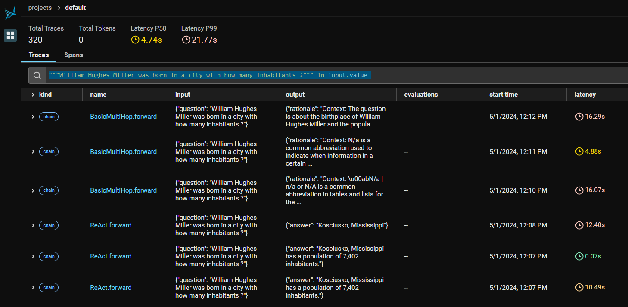Click the green clock icon beside 0.07s

(579, 256)
